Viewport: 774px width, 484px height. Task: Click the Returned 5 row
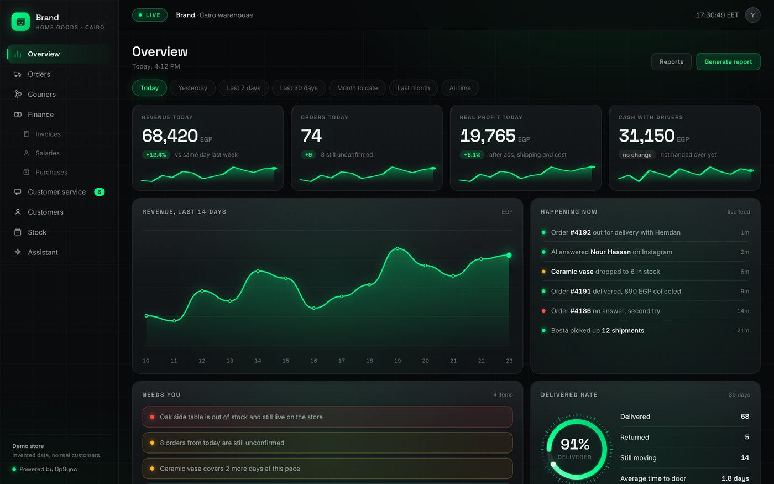pyautogui.click(x=684, y=437)
